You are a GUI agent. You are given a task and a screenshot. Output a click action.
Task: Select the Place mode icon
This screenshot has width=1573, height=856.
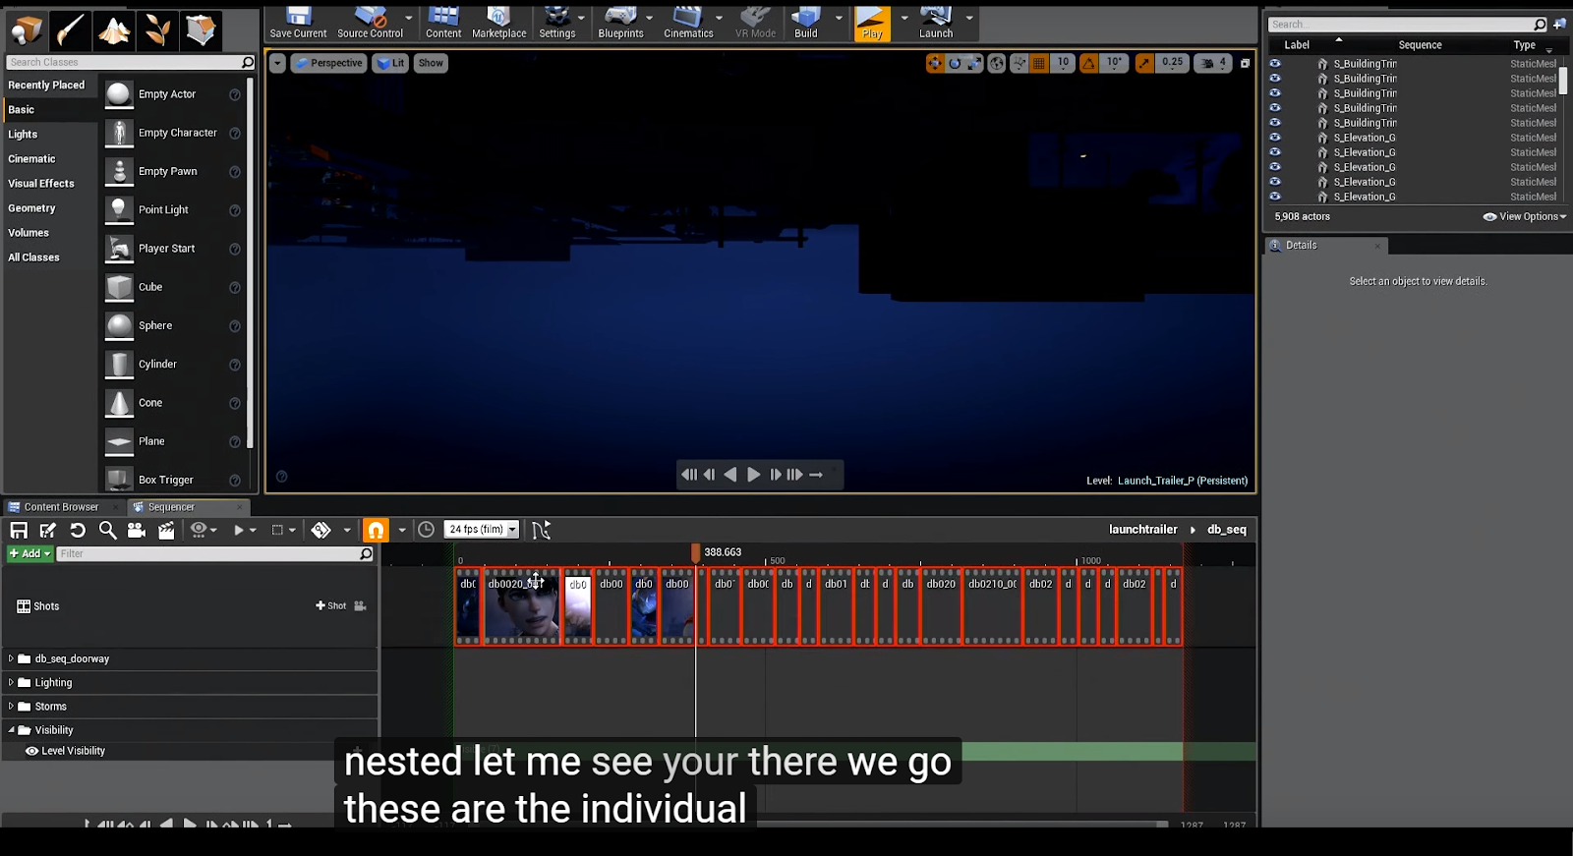tap(27, 30)
